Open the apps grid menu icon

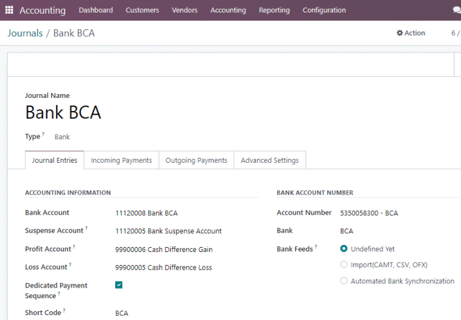click(x=9, y=10)
